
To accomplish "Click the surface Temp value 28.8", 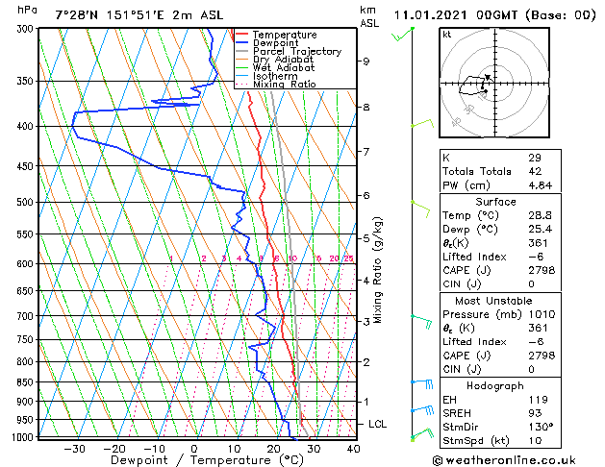I will [x=541, y=215].
